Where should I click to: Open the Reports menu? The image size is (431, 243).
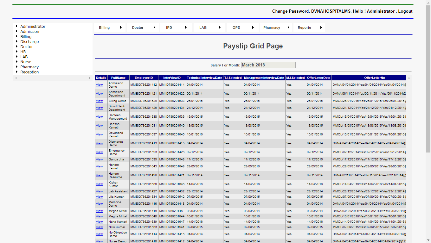(304, 28)
